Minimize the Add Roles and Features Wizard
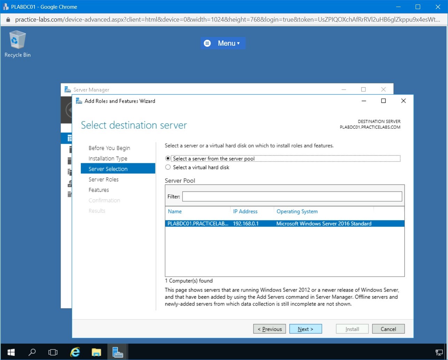The image size is (448, 360). pyautogui.click(x=364, y=101)
